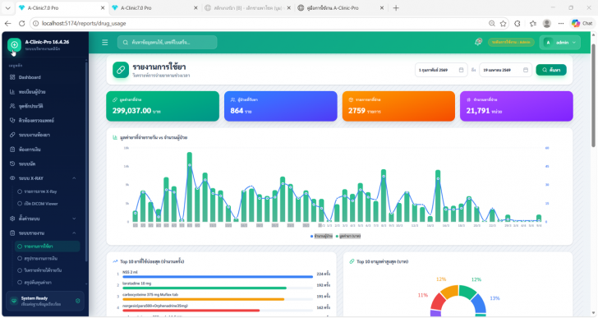Viewport: 598px width, 318px height.
Task: Click the stethoscope icon in the sidebar
Action: pyautogui.click(x=12, y=120)
